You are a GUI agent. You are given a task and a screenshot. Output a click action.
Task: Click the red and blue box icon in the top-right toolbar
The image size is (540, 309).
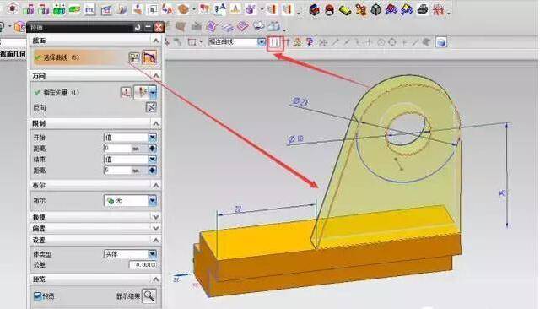pyautogui.click(x=314, y=9)
